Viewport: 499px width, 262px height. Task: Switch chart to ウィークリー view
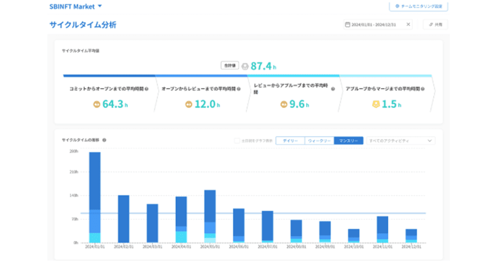pyautogui.click(x=319, y=141)
